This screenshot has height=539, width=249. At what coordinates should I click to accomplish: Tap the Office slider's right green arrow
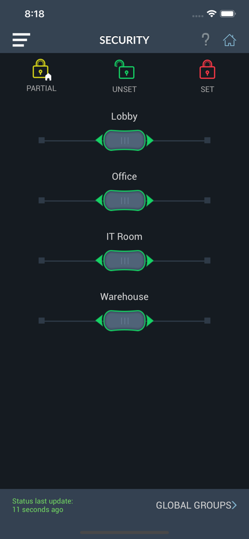click(x=150, y=201)
